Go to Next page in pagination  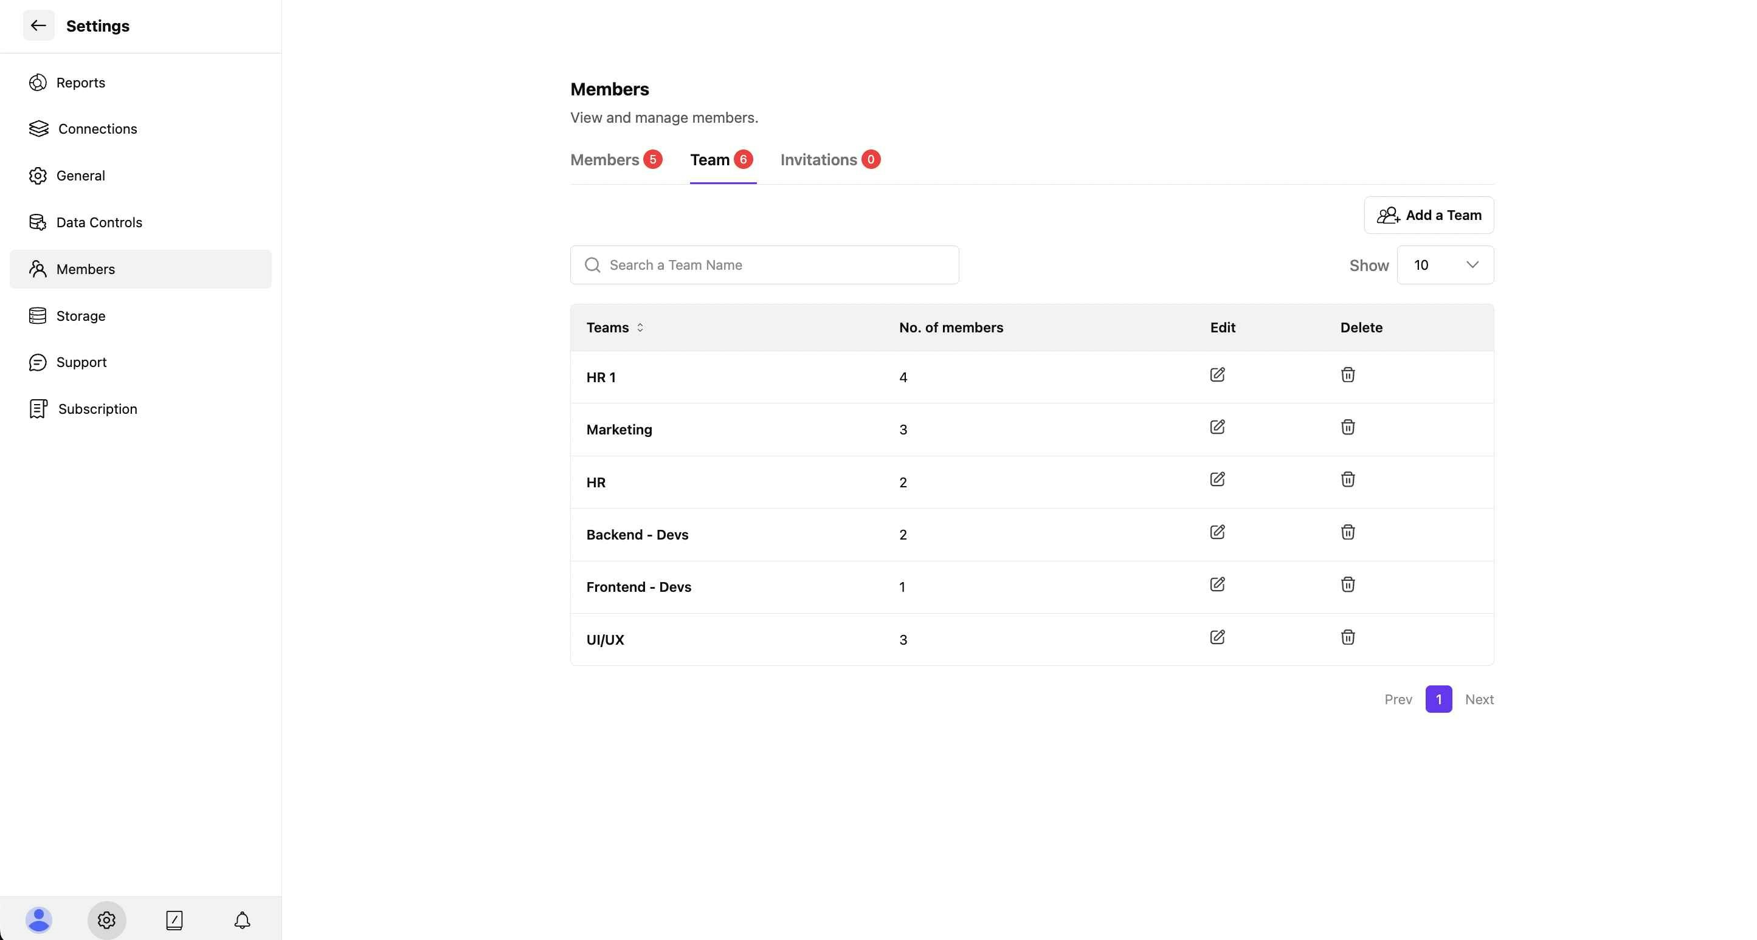(1479, 699)
